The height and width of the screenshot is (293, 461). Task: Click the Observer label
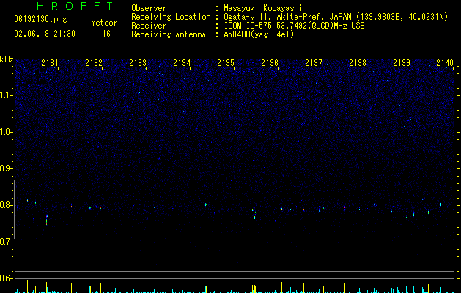[149, 8]
